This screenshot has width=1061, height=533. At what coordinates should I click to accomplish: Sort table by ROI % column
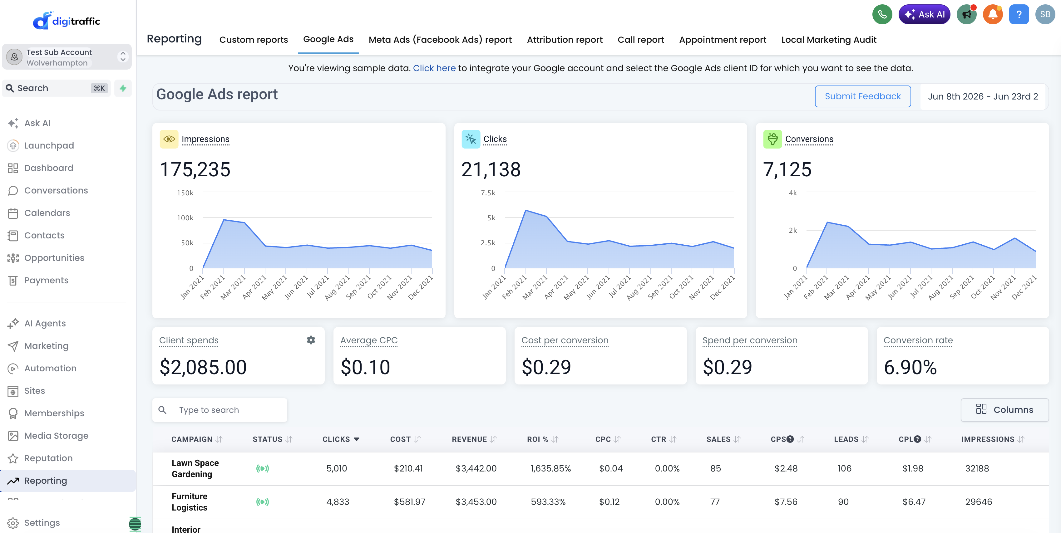click(x=542, y=439)
